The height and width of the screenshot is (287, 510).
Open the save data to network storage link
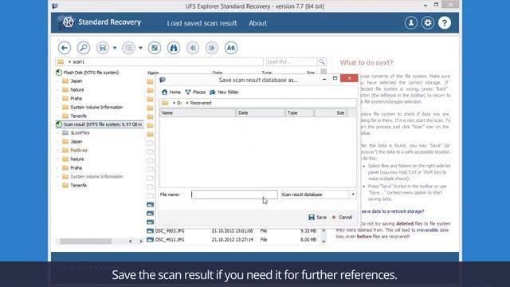[393, 211]
